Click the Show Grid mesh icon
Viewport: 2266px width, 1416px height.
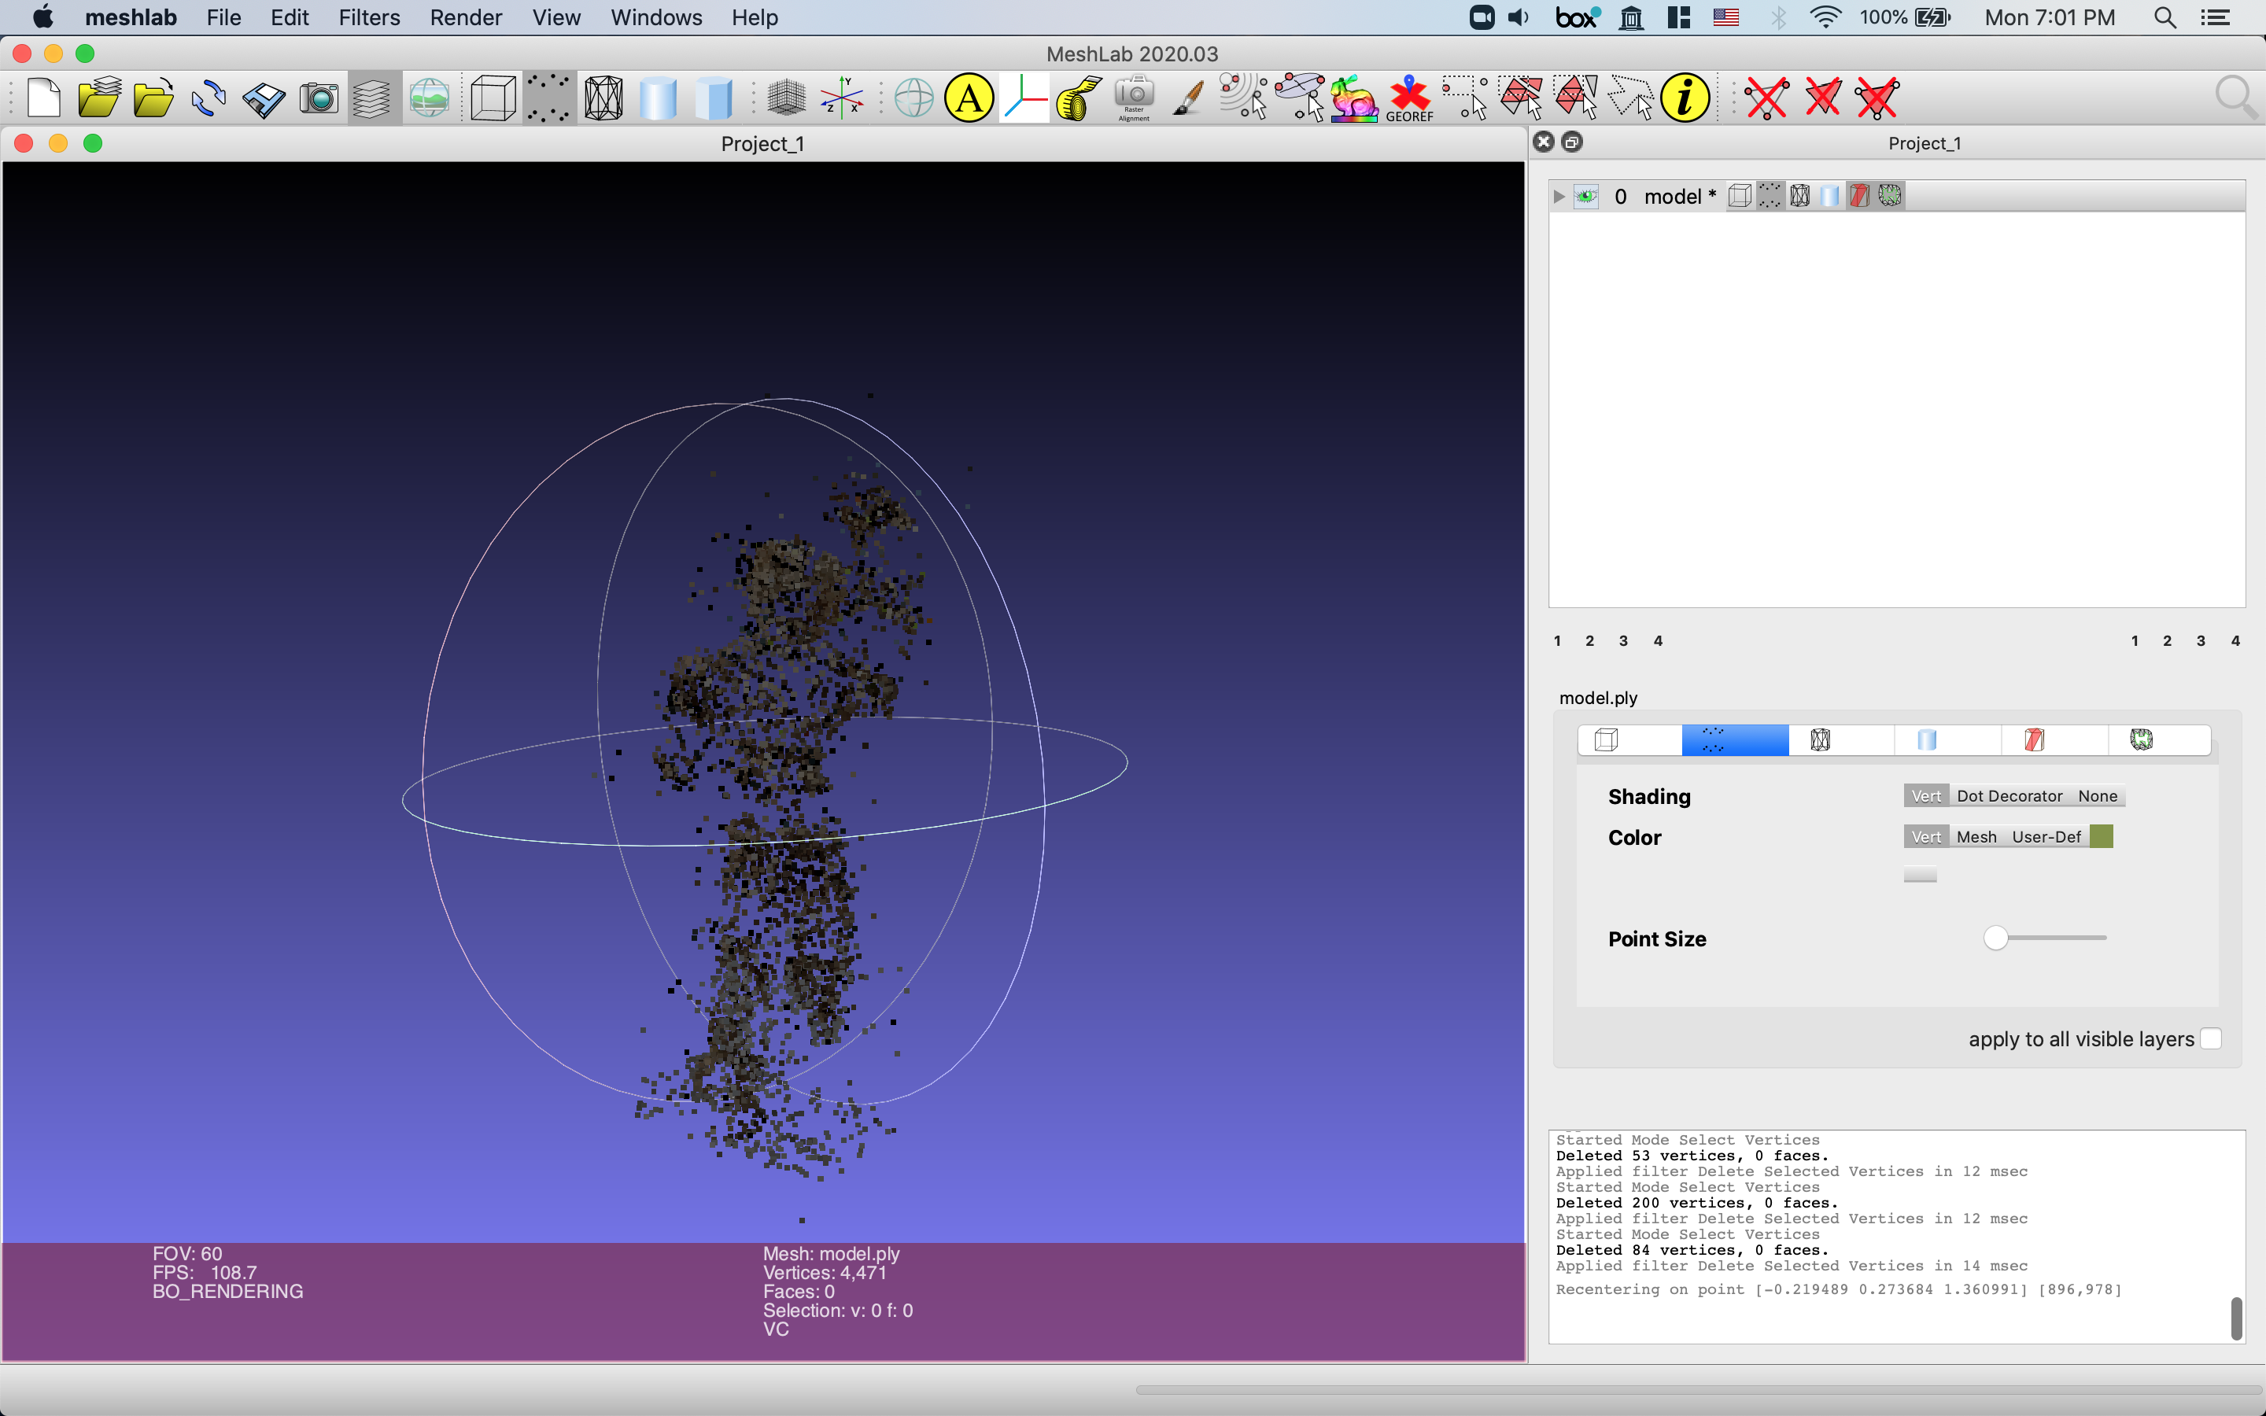[x=787, y=98]
